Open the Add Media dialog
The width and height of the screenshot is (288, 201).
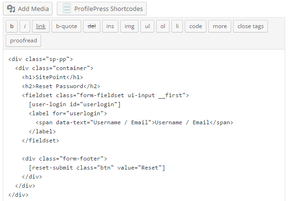[28, 9]
